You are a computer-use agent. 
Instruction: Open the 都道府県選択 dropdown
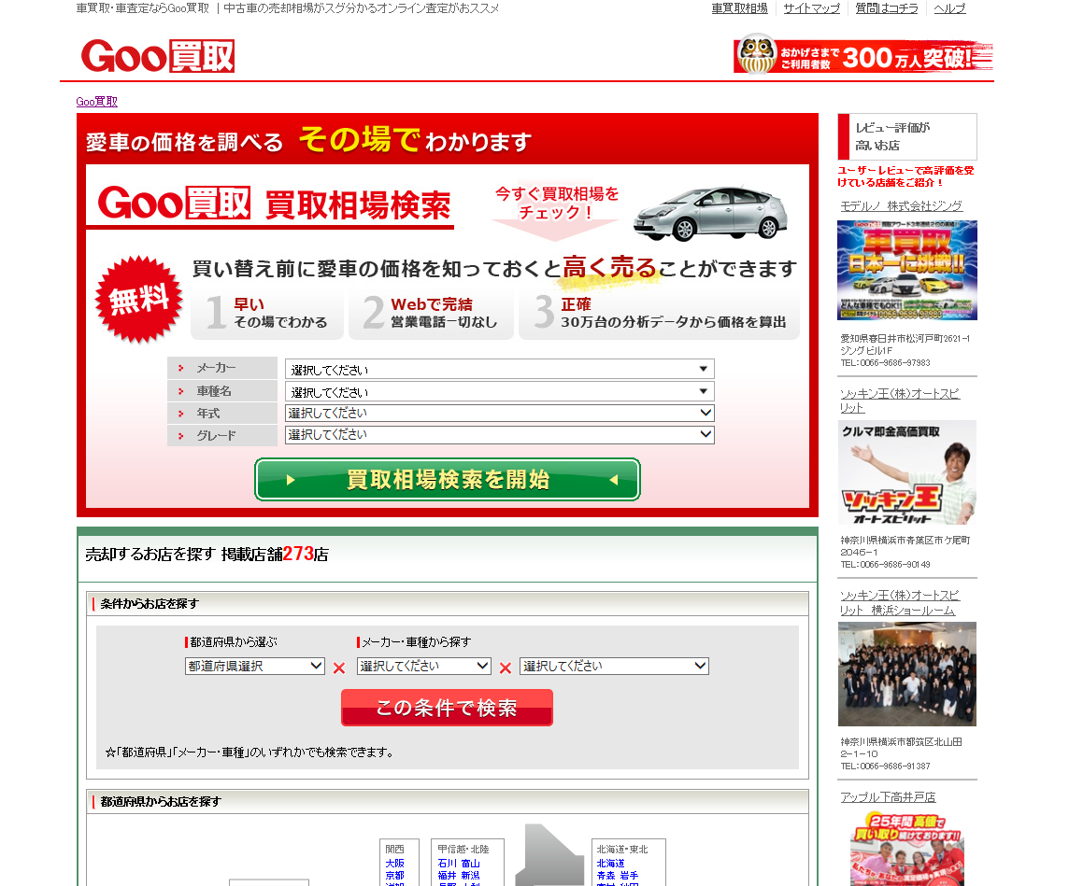pos(255,666)
